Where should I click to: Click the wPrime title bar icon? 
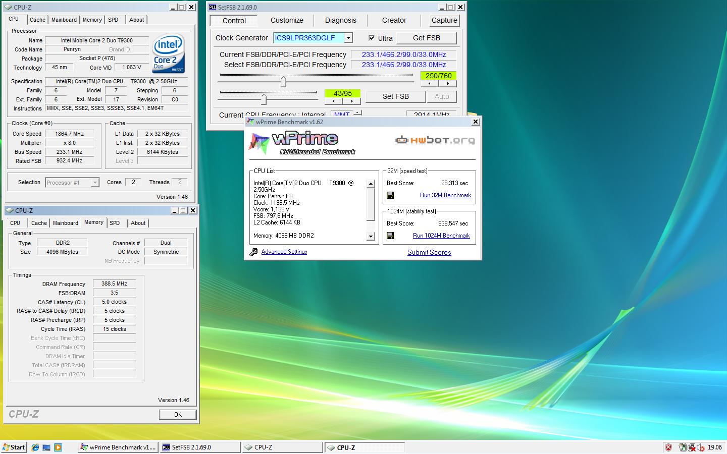pyautogui.click(x=251, y=122)
